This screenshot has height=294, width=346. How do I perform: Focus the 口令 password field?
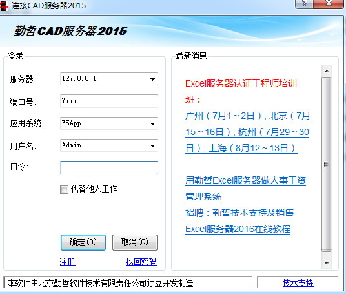[x=109, y=167]
